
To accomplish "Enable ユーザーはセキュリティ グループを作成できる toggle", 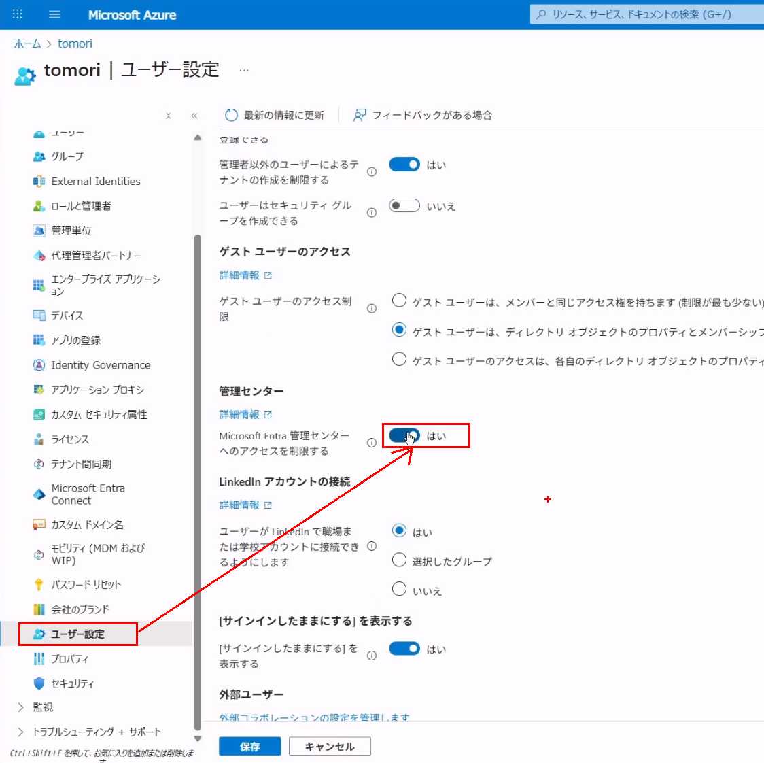I will 404,205.
